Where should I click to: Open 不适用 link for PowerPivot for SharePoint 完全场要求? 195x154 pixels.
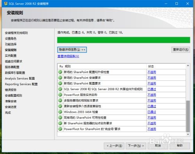tap(152, 129)
